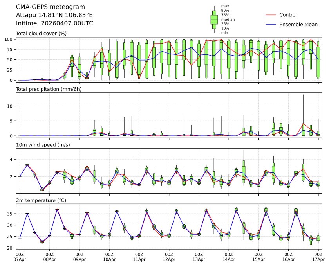This screenshot has width=329, height=266.
Task: Select the Control legend label
Action: 288,15
